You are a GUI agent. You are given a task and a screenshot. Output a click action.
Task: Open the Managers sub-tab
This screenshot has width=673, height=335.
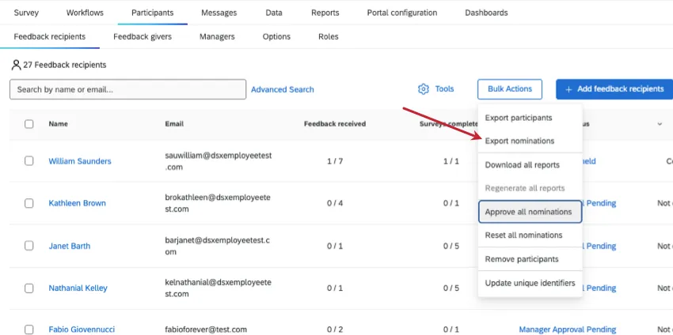[217, 36]
